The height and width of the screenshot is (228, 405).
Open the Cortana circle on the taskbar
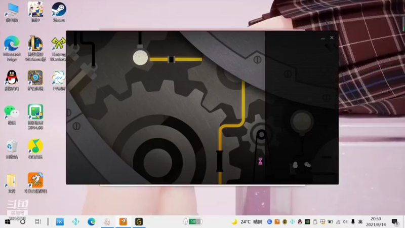[x=23, y=222]
